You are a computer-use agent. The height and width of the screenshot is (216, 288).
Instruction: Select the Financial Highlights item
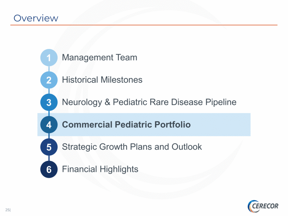(100, 169)
